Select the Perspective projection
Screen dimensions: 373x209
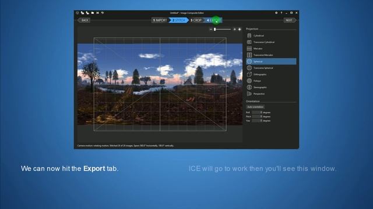(x=271, y=93)
